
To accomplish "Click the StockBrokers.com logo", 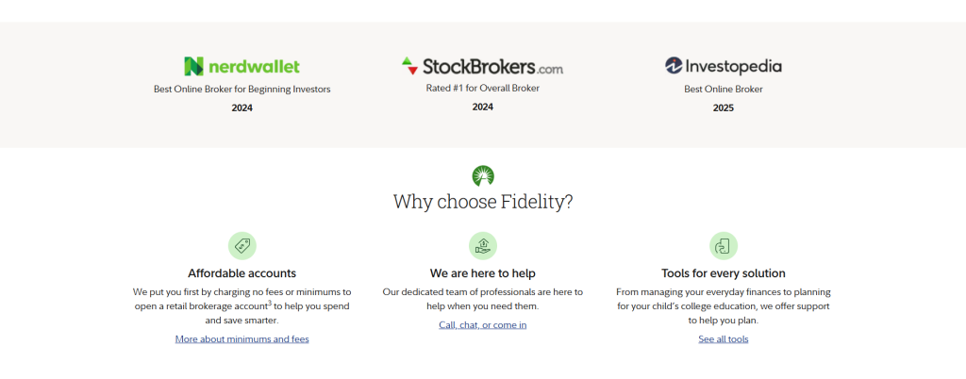I will (x=482, y=66).
